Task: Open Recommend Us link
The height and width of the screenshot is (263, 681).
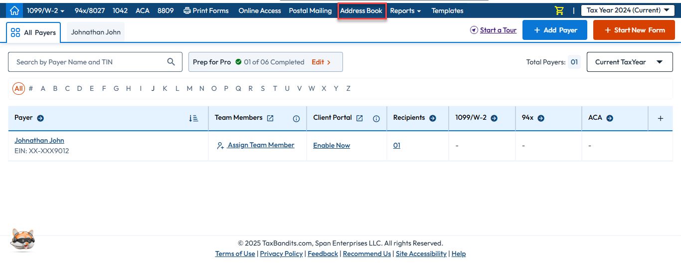Action: [367, 254]
